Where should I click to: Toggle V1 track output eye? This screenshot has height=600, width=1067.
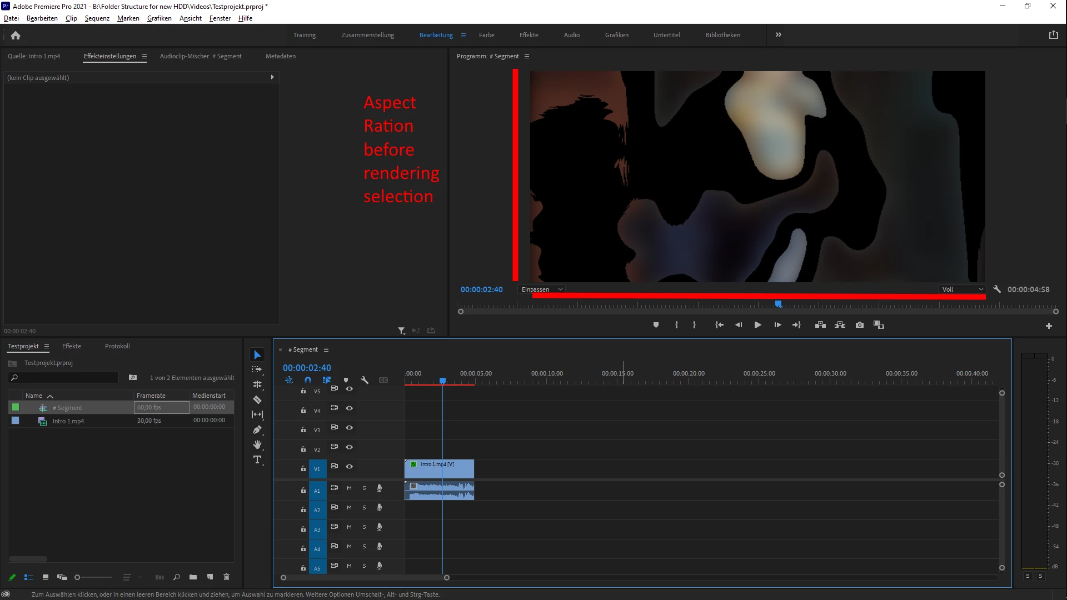[x=350, y=467]
